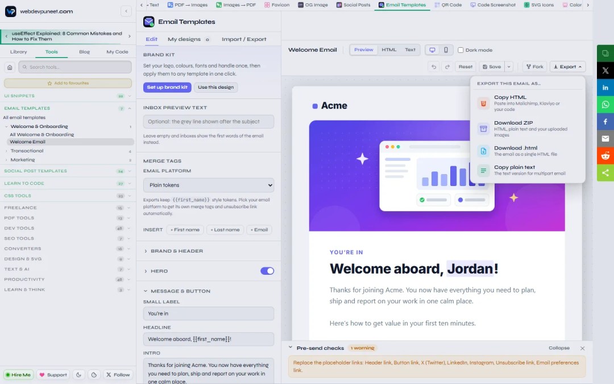
Task: Turn off the Hero section toggle
Action: tap(267, 271)
